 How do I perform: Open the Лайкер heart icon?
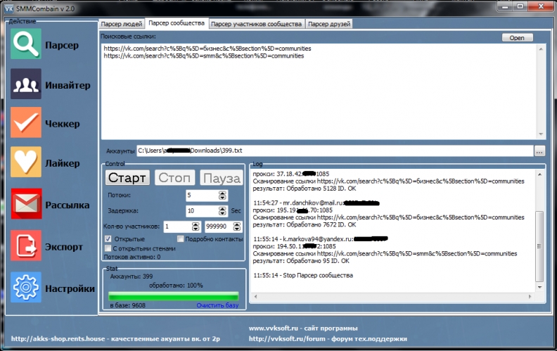pos(25,162)
